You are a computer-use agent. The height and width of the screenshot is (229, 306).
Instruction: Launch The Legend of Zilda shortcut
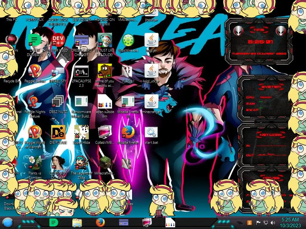pyautogui.click(x=82, y=163)
